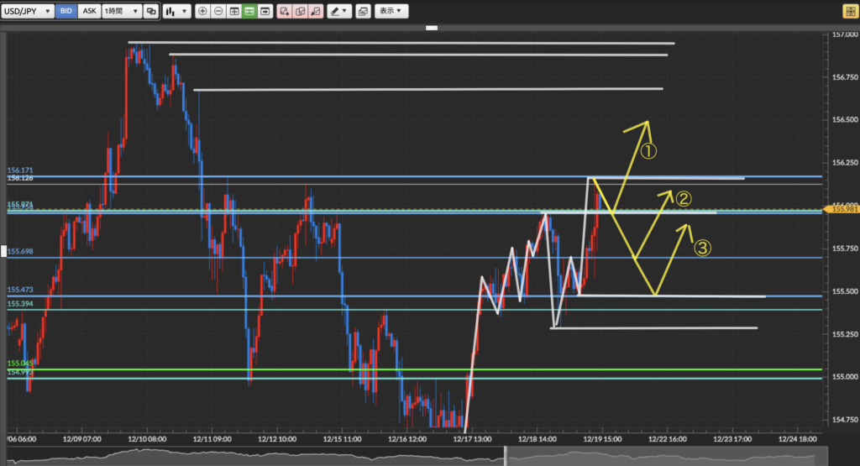860x466 pixels.
Task: Open the chart type dropdown
Action: pyautogui.click(x=176, y=12)
